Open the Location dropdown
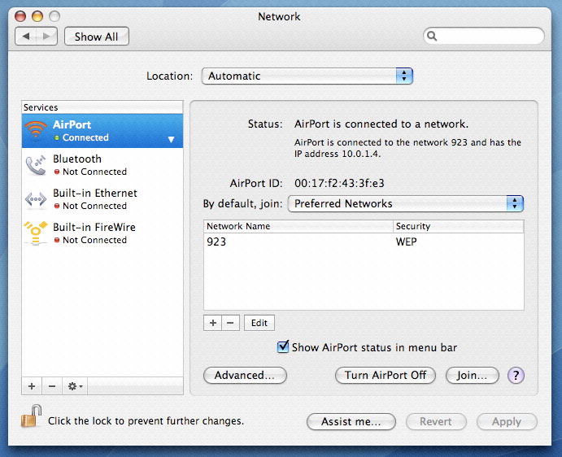Image resolution: width=562 pixels, height=457 pixels. [x=307, y=76]
